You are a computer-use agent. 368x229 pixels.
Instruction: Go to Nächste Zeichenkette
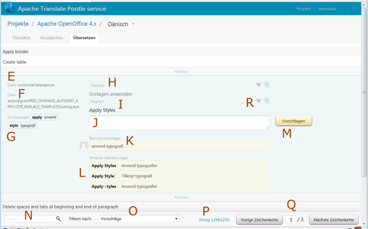pos(333,220)
